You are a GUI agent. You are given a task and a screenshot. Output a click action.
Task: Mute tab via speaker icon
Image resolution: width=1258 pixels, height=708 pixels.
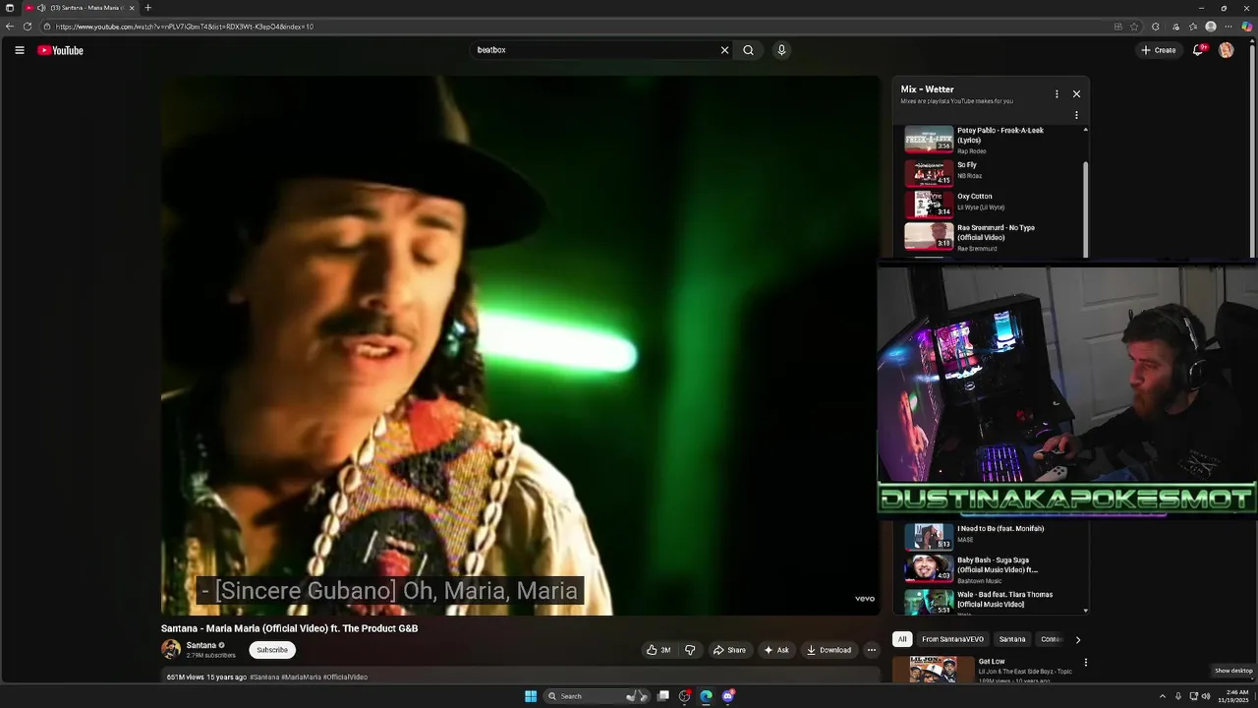pyautogui.click(x=41, y=8)
